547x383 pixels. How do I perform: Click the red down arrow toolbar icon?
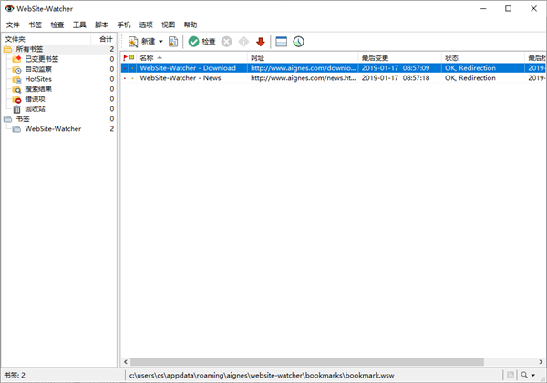coord(260,42)
